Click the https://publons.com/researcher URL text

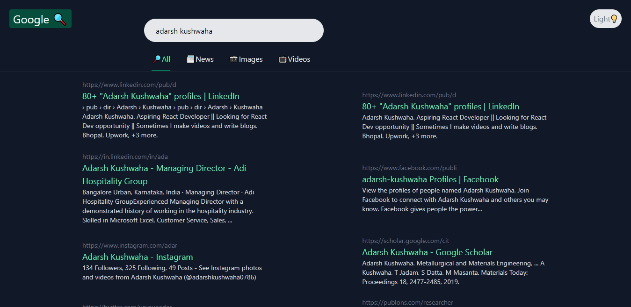pyautogui.click(x=408, y=302)
